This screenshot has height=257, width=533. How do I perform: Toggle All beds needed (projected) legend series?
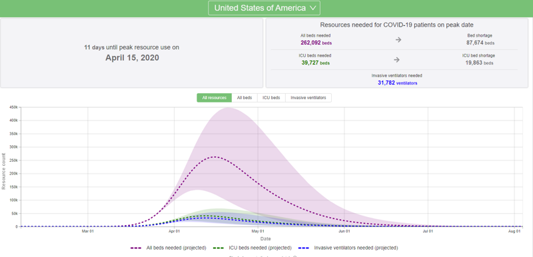click(169, 248)
